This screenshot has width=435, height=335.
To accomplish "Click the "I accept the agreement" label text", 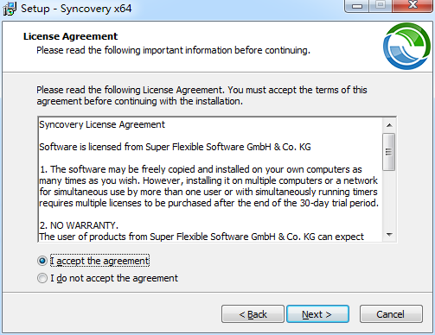I will tap(99, 261).
